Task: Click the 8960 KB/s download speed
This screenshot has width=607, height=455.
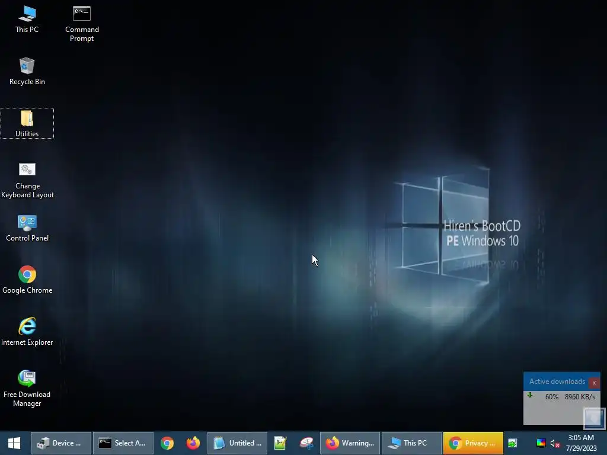Action: [580, 396]
